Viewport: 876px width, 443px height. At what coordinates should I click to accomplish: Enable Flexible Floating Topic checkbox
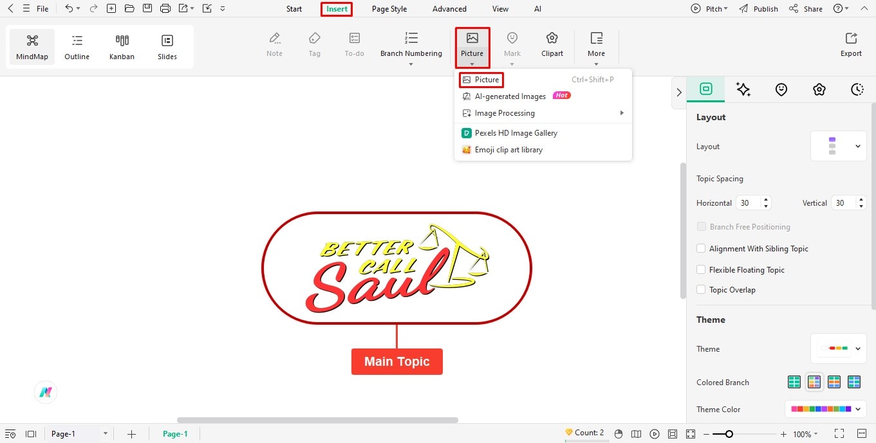click(702, 269)
